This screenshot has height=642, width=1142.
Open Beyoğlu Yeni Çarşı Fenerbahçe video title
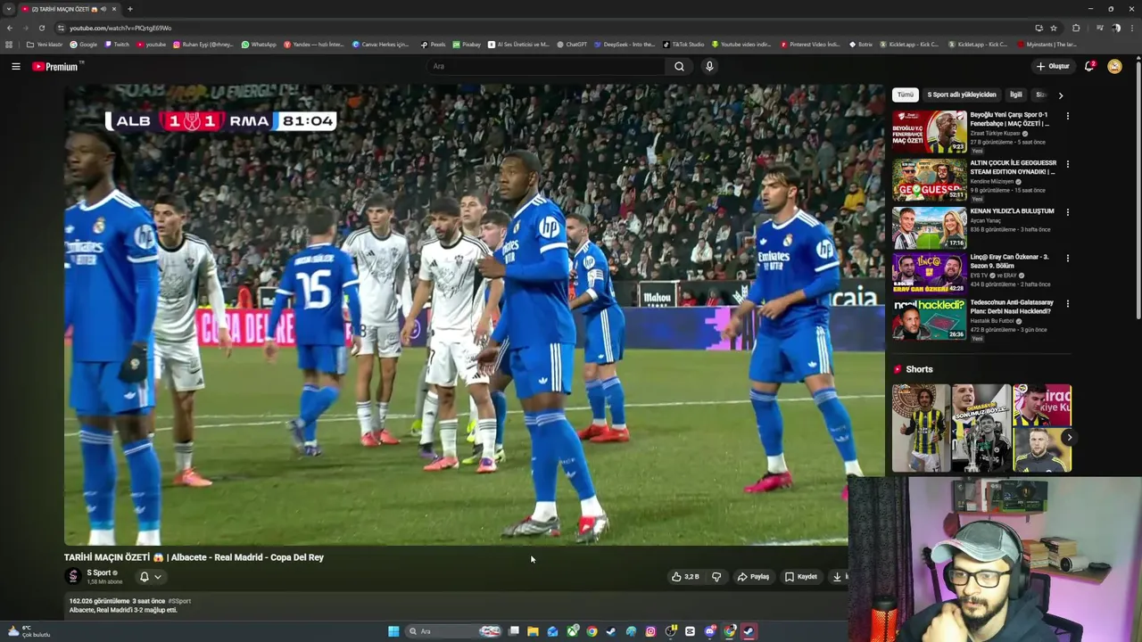tap(1009, 119)
